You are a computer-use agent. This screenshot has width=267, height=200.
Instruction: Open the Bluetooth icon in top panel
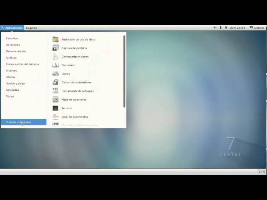click(x=221, y=27)
